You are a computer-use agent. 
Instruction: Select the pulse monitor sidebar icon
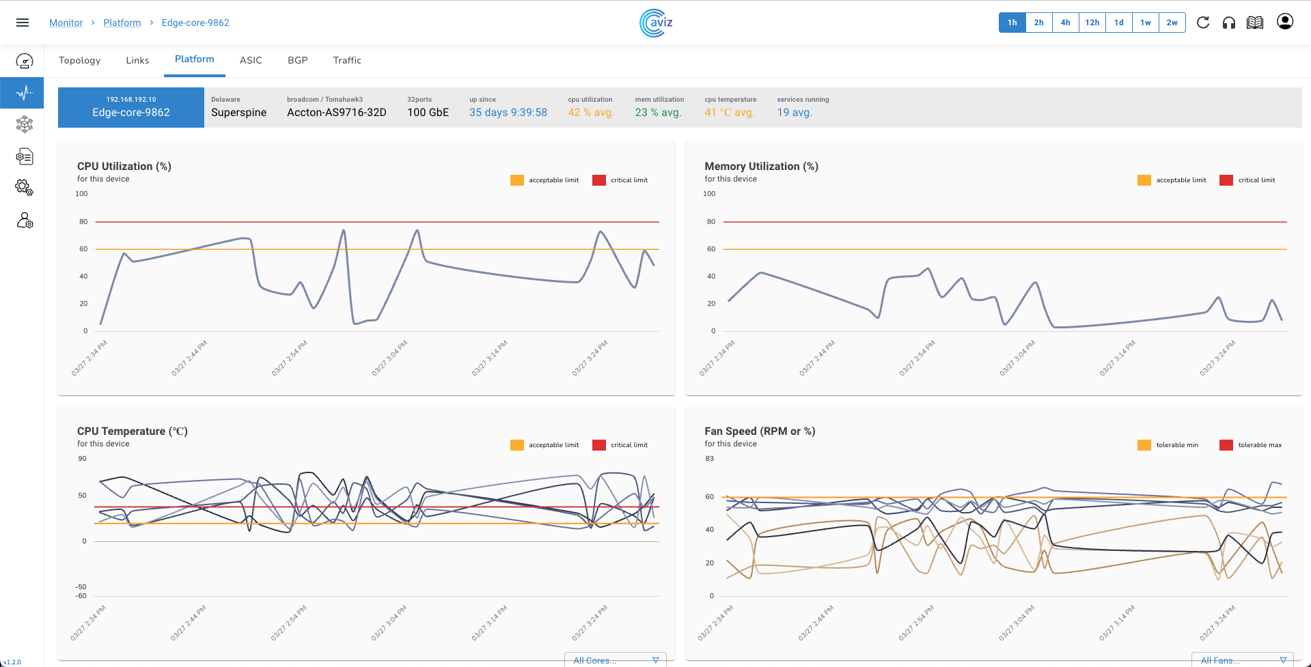point(25,93)
